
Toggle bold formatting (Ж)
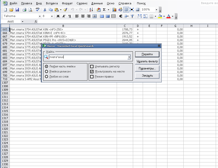58,16
